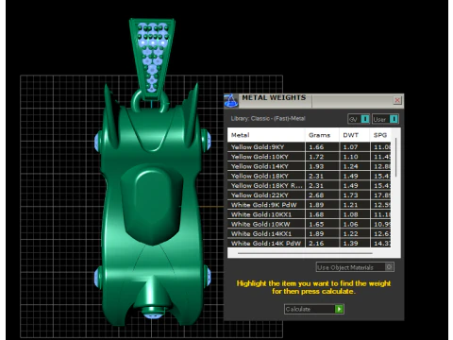Click the 1.39 DWT value for 14K PdW
Image resolution: width=453 pixels, height=340 pixels.
350,244
